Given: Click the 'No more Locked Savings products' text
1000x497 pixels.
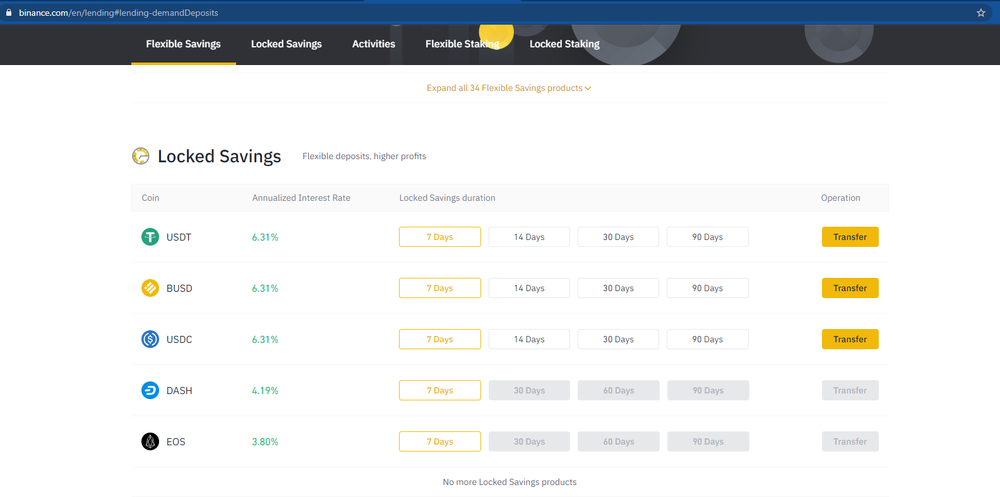Looking at the screenshot, I should click(509, 482).
